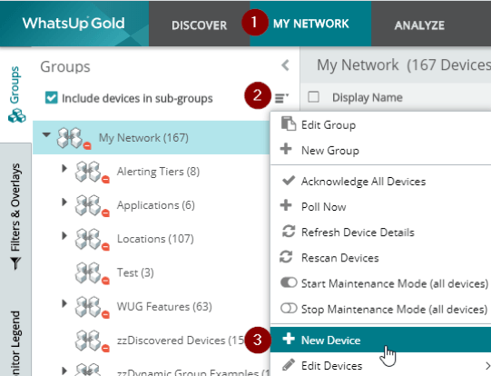The width and height of the screenshot is (491, 376).
Task: Uncheck Include devices in sub-groups
Action: click(52, 98)
